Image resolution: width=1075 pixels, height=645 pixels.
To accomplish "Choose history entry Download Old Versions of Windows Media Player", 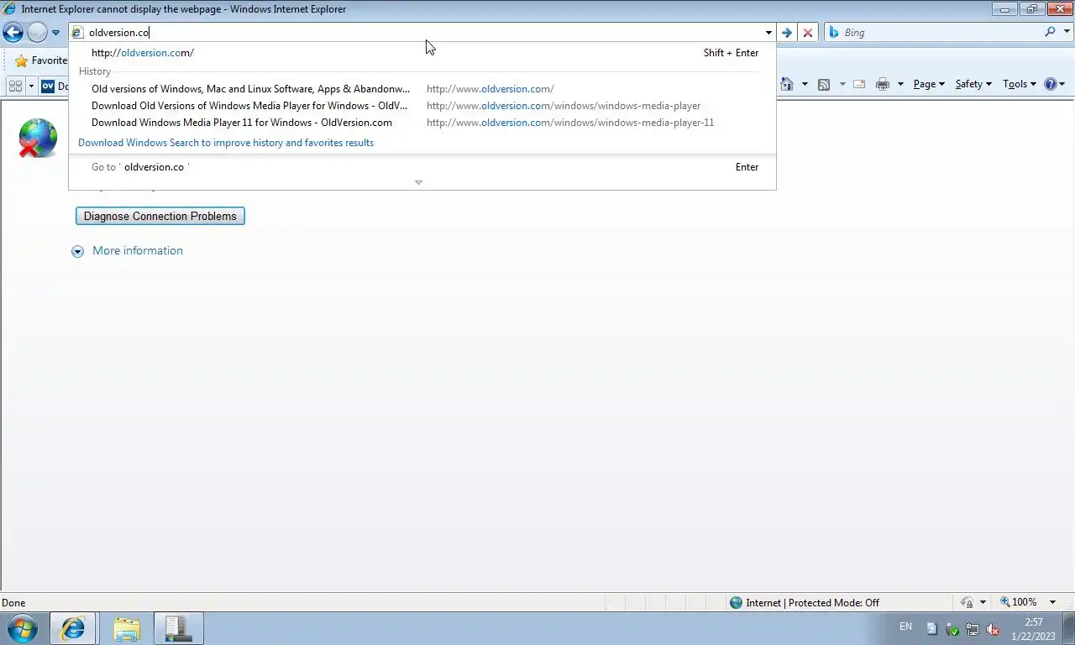I will [422, 106].
